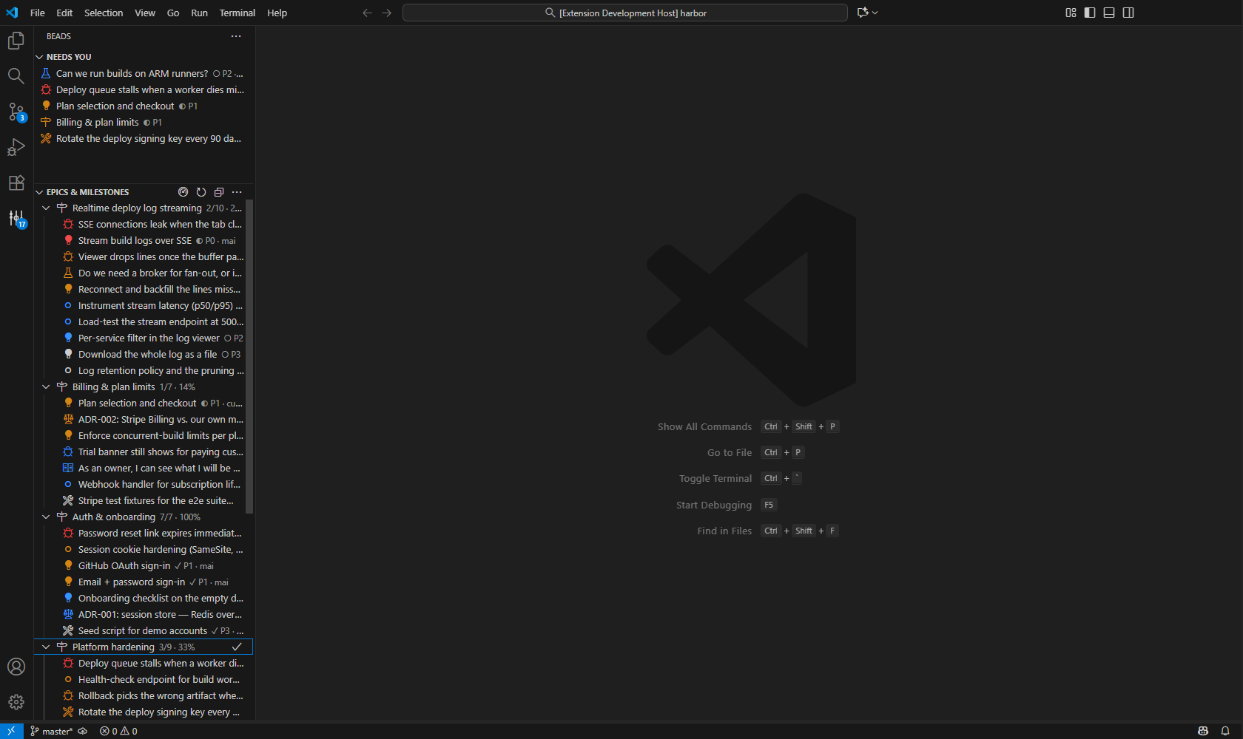The height and width of the screenshot is (739, 1243).
Task: Toggle the Primary Side Bar visibility
Action: click(1090, 13)
